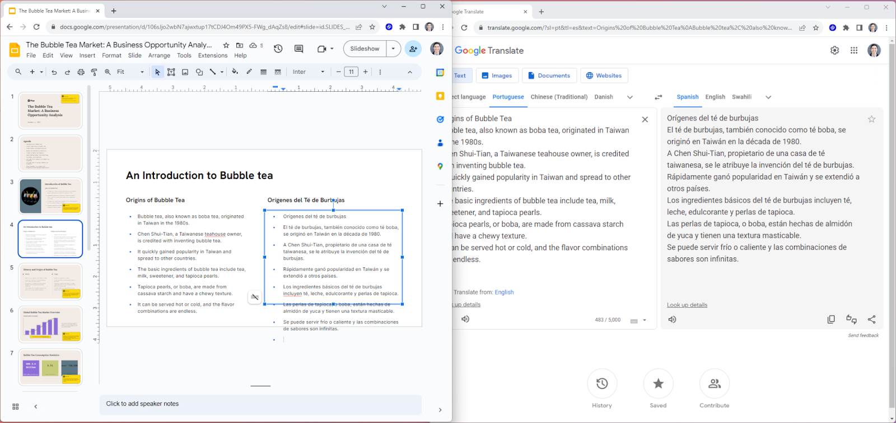Viewport: 896px width, 423px height.
Task: Swap languages in Google Translate
Action: (x=659, y=97)
